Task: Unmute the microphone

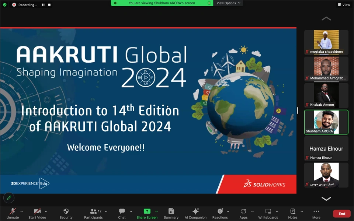Action: pos(13,213)
